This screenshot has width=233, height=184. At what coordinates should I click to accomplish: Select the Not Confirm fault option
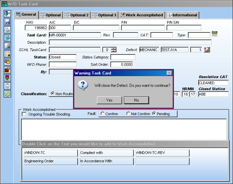pos(128,114)
